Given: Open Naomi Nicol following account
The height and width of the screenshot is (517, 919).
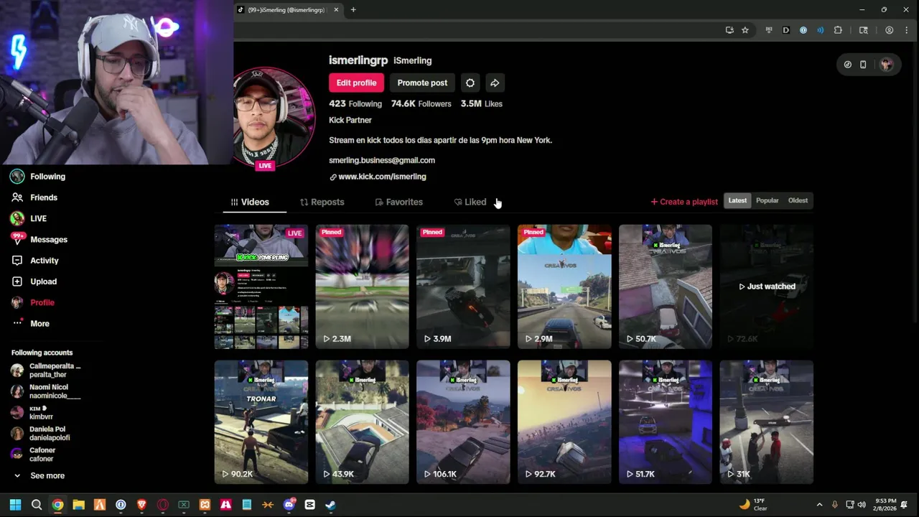Looking at the screenshot, I should pyautogui.click(x=45, y=391).
